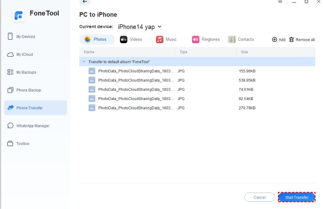Switch to the Music tab
The height and width of the screenshot is (209, 323).
coord(166,39)
